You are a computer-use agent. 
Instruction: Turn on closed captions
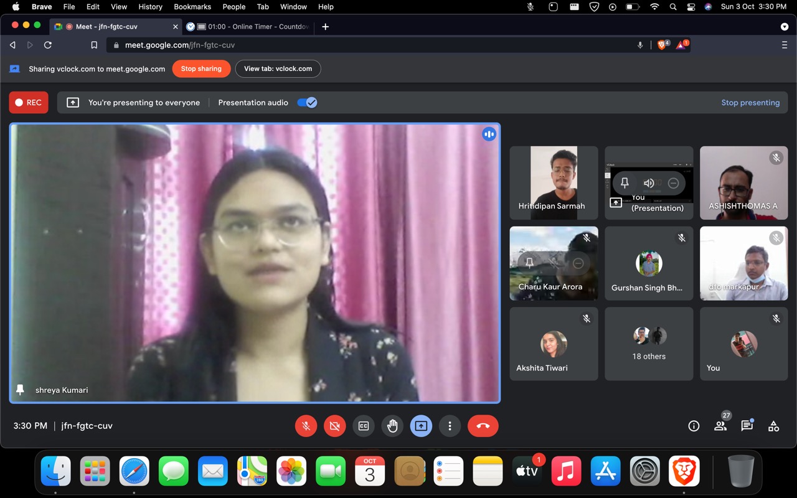364,426
